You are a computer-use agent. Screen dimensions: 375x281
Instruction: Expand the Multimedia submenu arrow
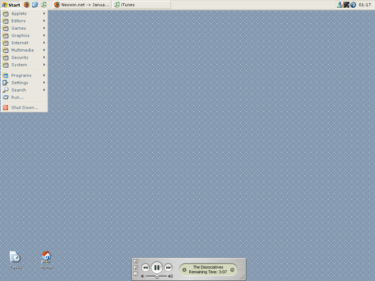44,50
